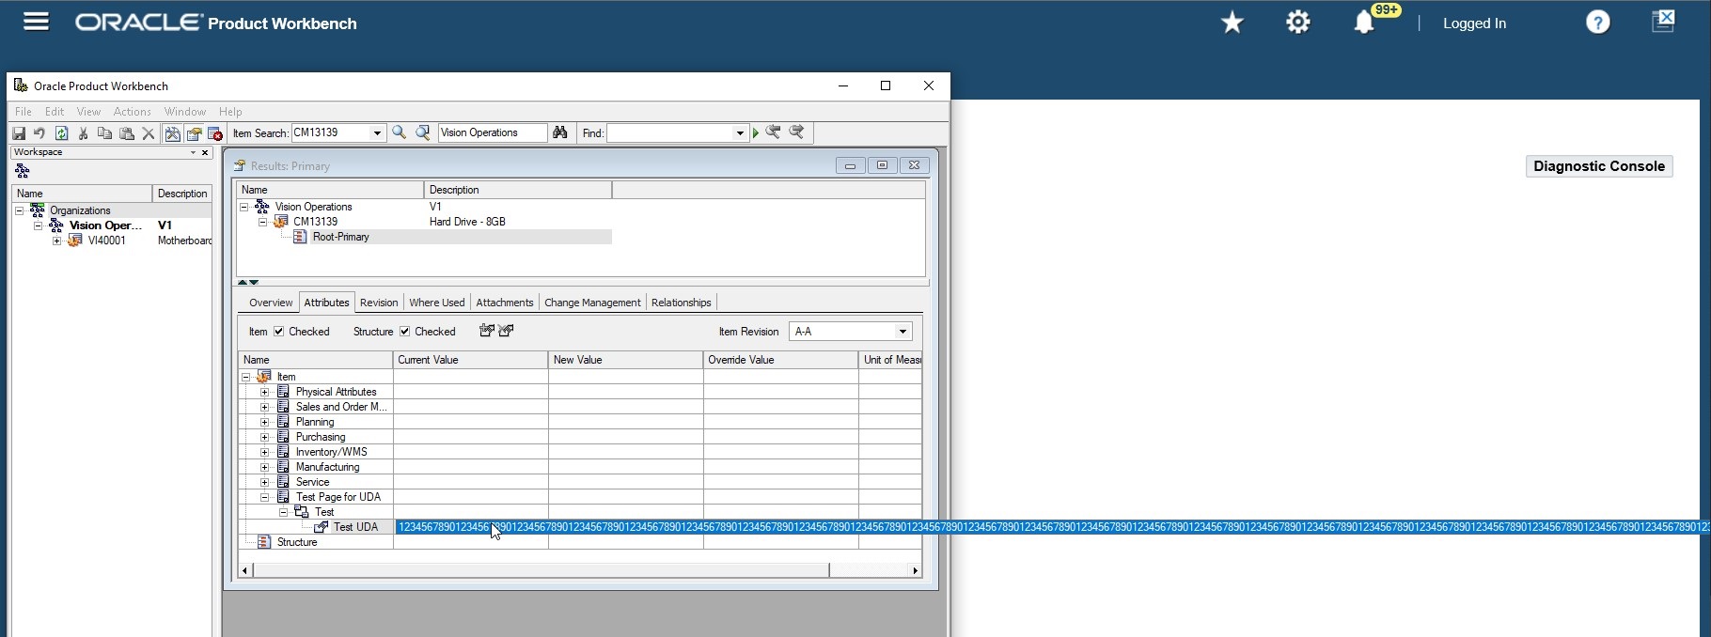The width and height of the screenshot is (1711, 637).
Task: Toggle the Structure Checked checkbox
Action: (x=405, y=332)
